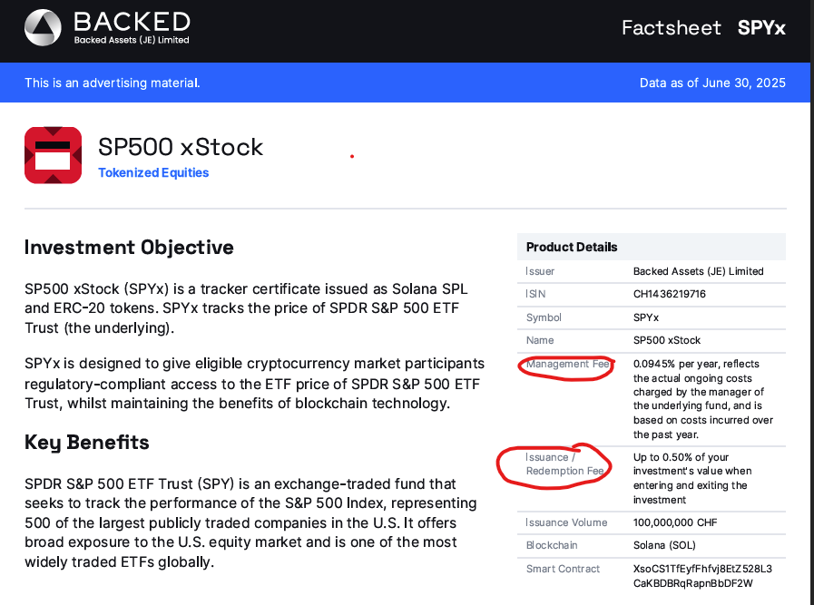Click the ISIN row label
The width and height of the screenshot is (814, 605).
[535, 294]
